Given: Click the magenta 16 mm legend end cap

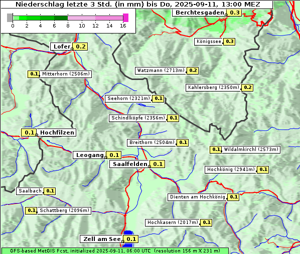Looking at the screenshot, I should pyautogui.click(x=126, y=17).
